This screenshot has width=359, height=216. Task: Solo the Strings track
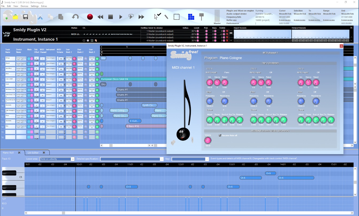pyautogui.click(x=28, y=58)
